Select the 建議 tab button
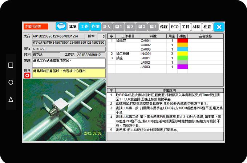 coord(73,27)
